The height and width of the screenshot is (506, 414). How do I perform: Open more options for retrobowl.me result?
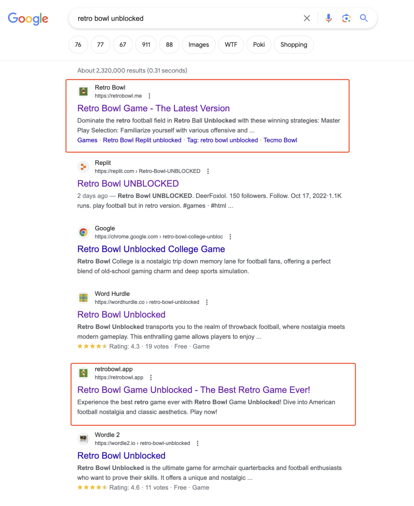149,96
